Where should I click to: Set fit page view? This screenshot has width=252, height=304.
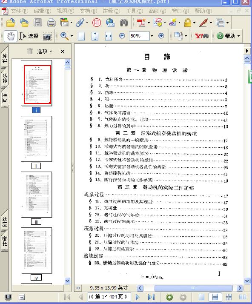tap(95, 36)
